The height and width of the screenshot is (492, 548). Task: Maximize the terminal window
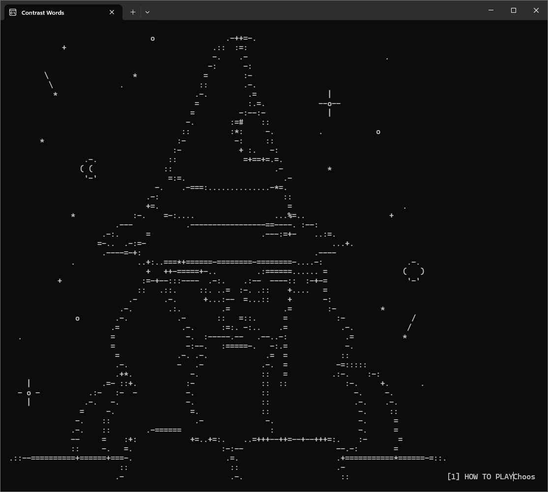point(514,10)
